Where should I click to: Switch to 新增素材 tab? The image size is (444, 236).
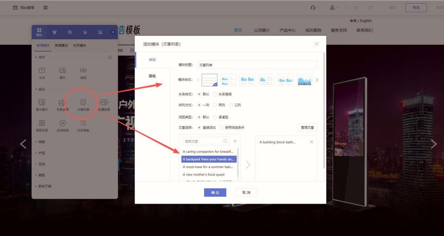pos(61,45)
